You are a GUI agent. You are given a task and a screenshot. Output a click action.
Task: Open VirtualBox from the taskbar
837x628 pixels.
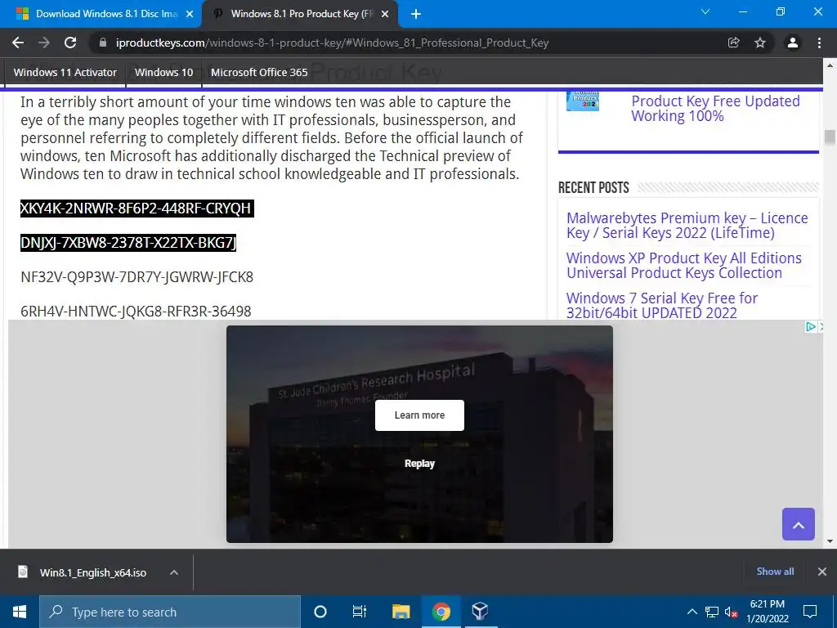[480, 612]
